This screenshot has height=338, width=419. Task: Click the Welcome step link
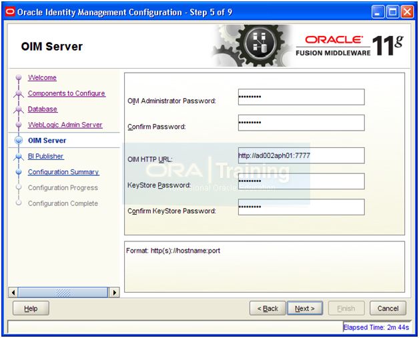click(42, 78)
